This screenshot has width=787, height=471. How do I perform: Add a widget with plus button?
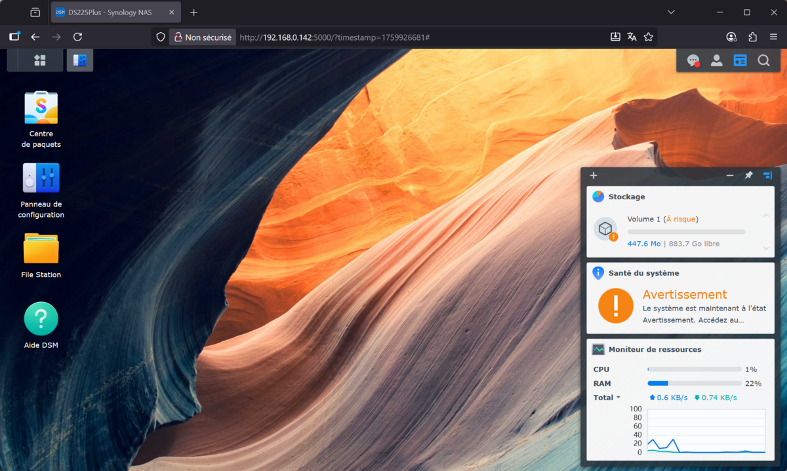click(594, 176)
